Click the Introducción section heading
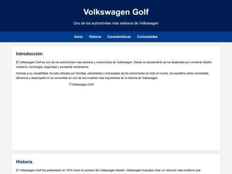Viewport: 232px width, 174px height. point(29,54)
